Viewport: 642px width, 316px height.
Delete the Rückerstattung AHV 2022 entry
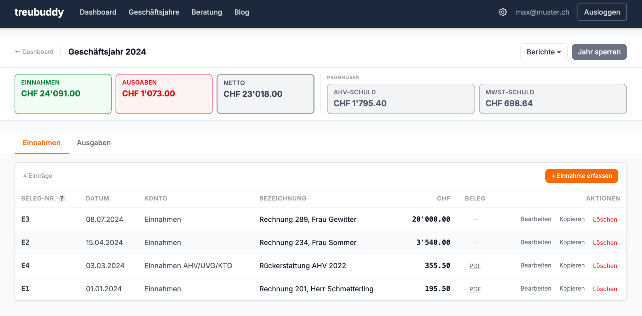click(605, 266)
